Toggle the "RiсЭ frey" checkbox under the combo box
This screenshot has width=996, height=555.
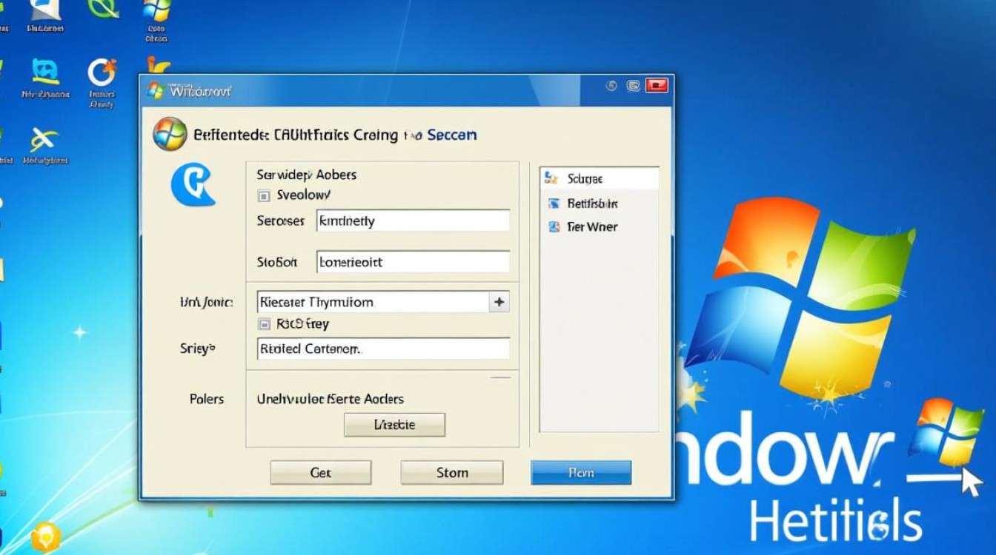[263, 324]
